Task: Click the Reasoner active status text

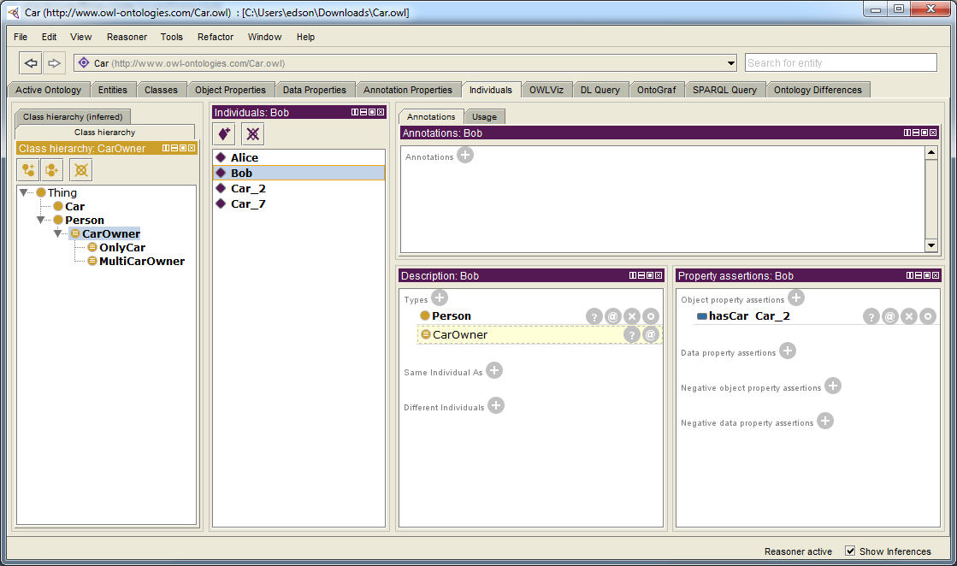Action: click(798, 551)
